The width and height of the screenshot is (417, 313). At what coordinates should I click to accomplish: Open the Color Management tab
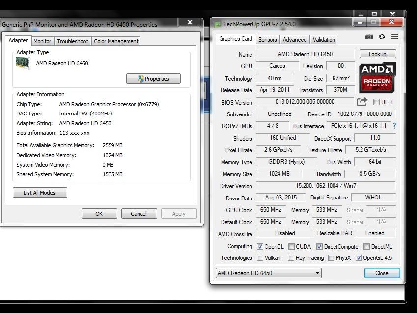coord(116,41)
